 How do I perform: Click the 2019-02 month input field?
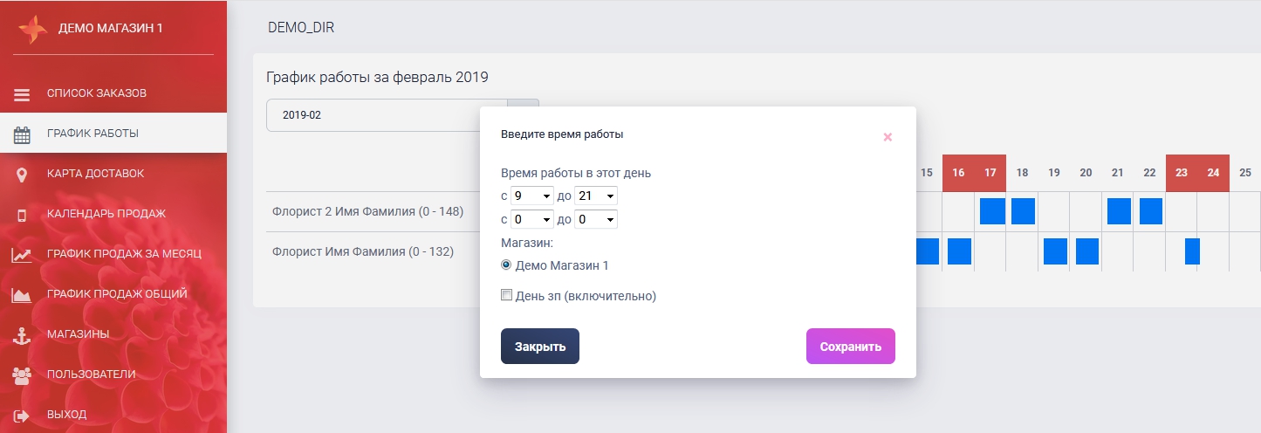pyautogui.click(x=384, y=115)
